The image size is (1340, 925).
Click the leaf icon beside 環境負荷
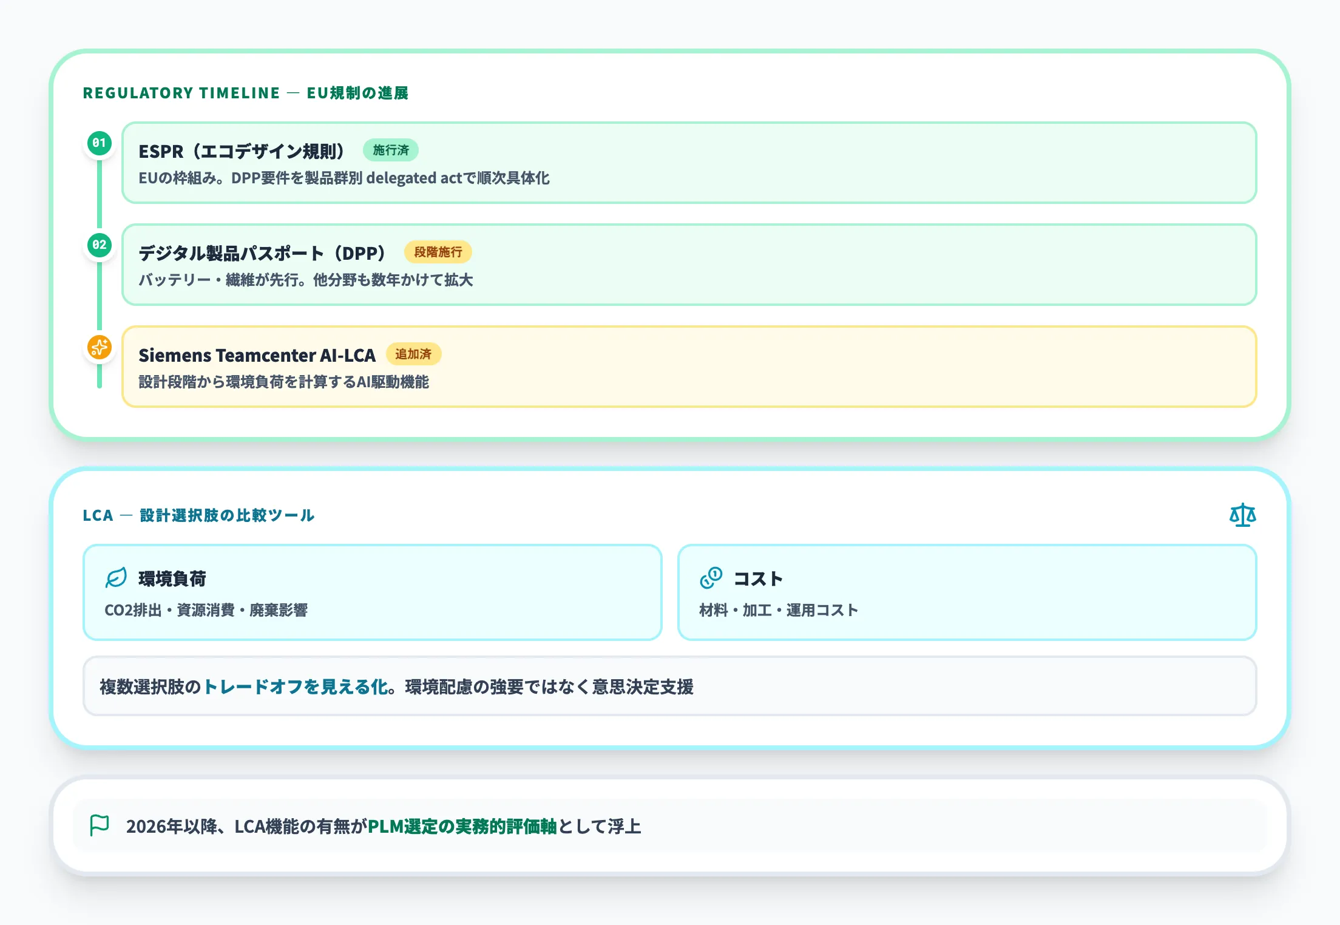(x=116, y=578)
